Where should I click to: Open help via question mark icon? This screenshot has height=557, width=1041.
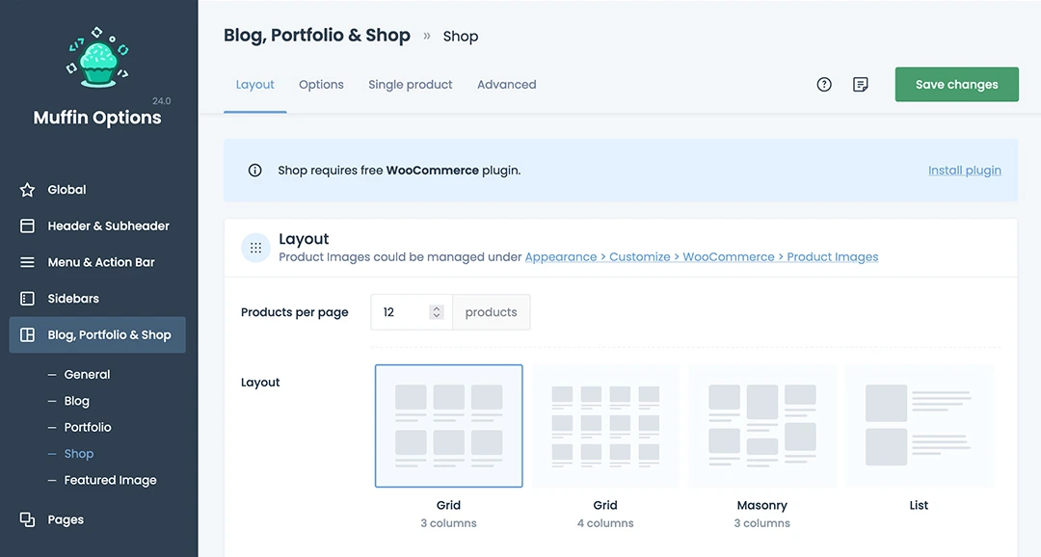(x=824, y=85)
